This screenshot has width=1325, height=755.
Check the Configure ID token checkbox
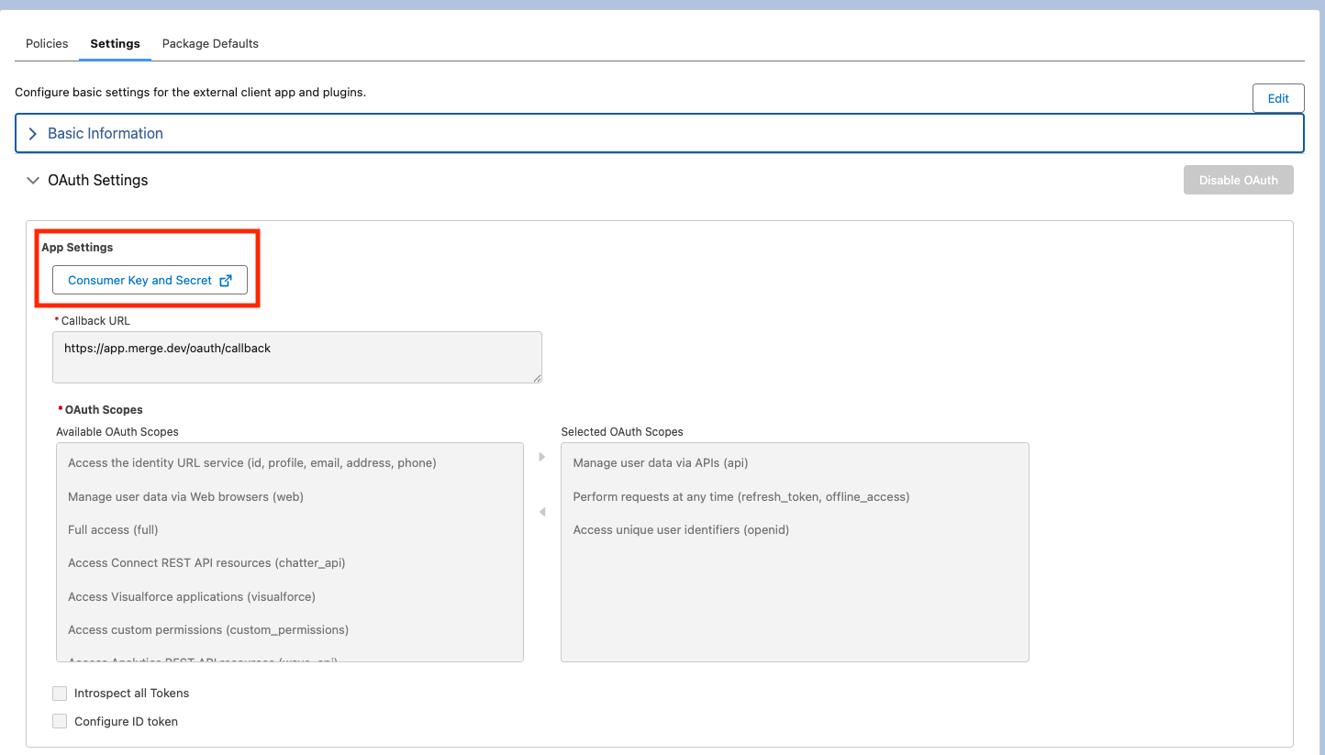tap(60, 722)
